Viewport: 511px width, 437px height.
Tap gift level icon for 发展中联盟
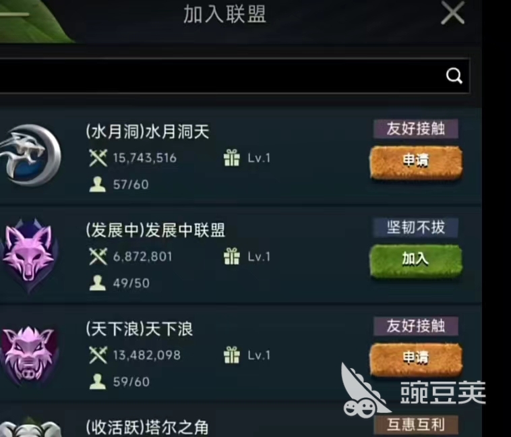click(x=232, y=256)
